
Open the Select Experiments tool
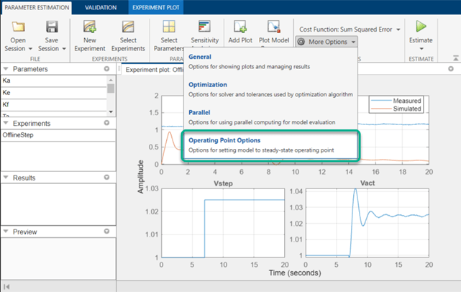pyautogui.click(x=128, y=36)
